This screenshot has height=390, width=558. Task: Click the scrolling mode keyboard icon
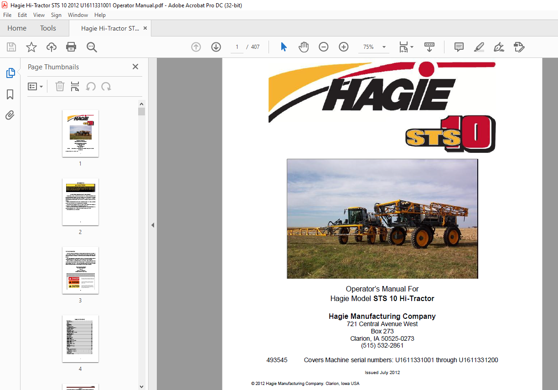pos(429,47)
